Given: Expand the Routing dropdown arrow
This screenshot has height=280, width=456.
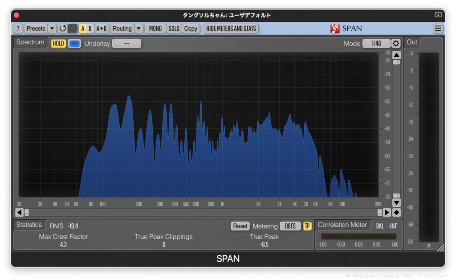Looking at the screenshot, I should [138, 29].
